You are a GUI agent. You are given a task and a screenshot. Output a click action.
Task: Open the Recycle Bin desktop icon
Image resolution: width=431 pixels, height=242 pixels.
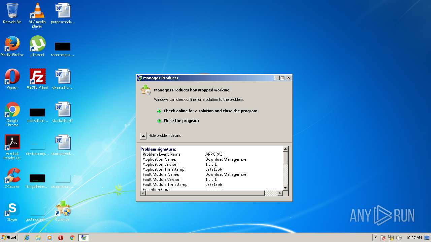(x=12, y=13)
